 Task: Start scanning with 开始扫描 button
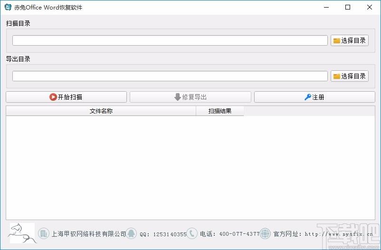click(66, 97)
